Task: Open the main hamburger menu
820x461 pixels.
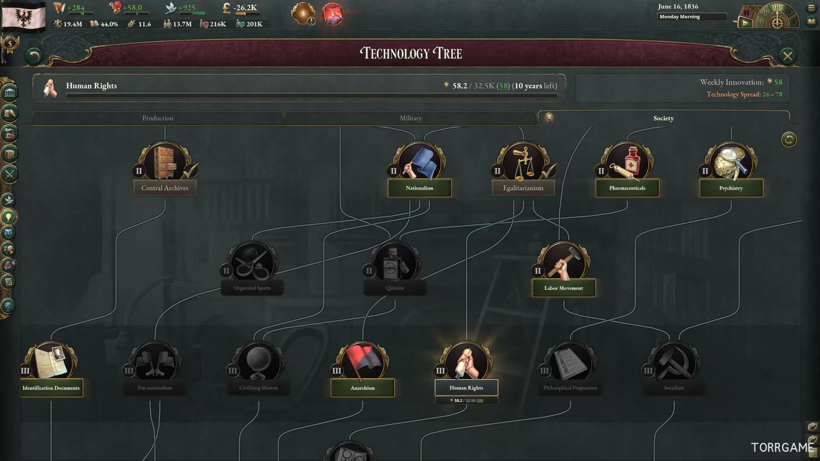Action: click(x=811, y=8)
